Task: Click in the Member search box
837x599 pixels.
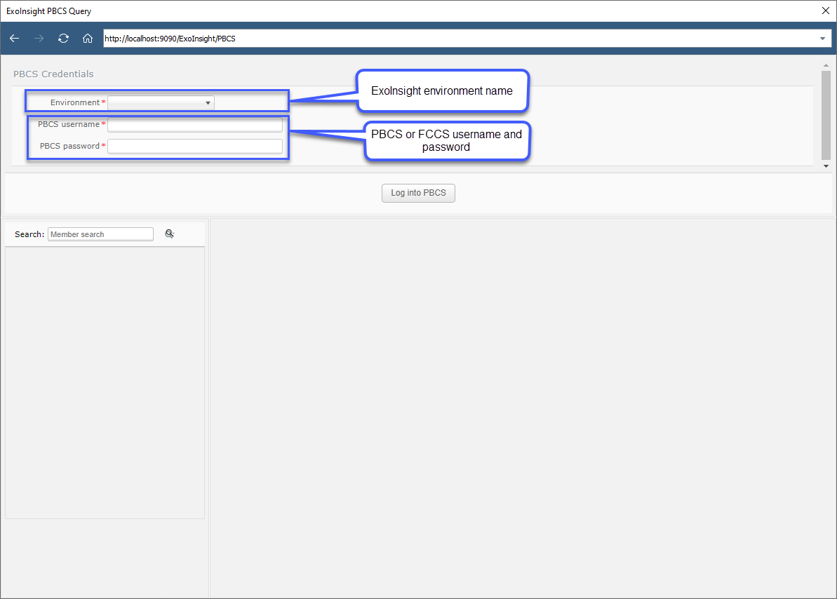Action: coord(100,234)
